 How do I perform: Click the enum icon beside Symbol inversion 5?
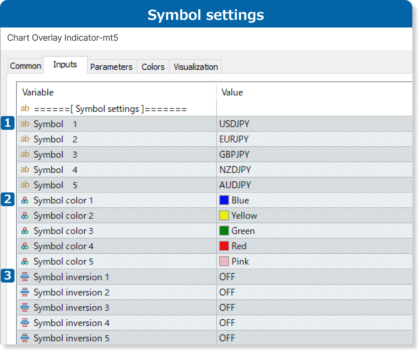(25, 338)
